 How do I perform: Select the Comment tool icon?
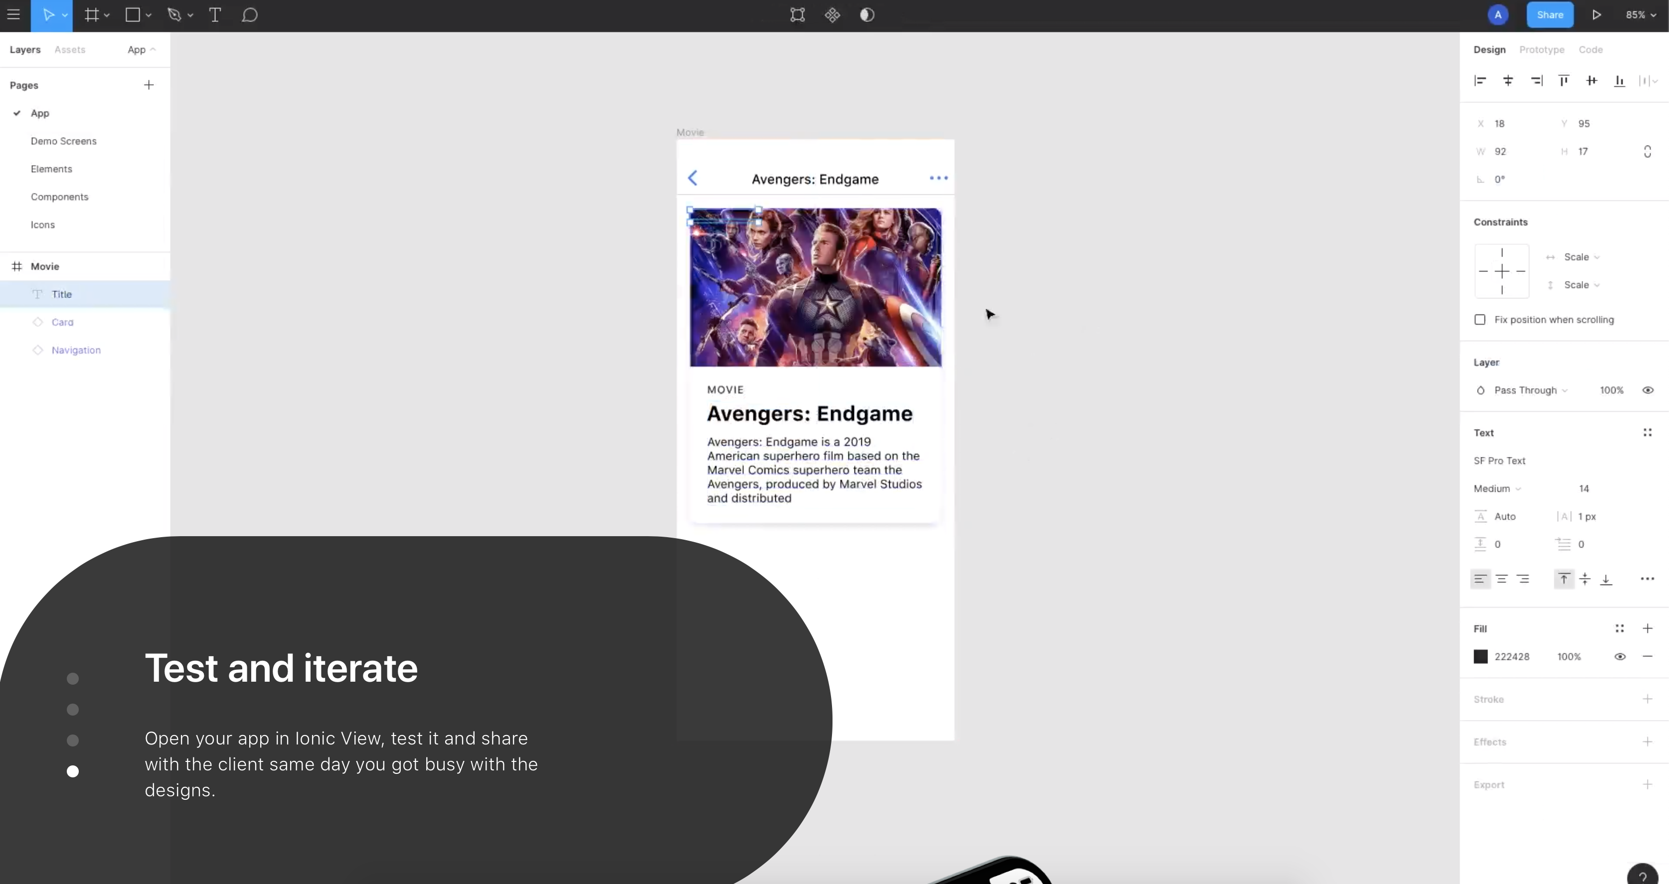point(249,15)
